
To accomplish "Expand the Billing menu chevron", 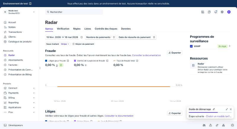I will click(x=34, y=98).
